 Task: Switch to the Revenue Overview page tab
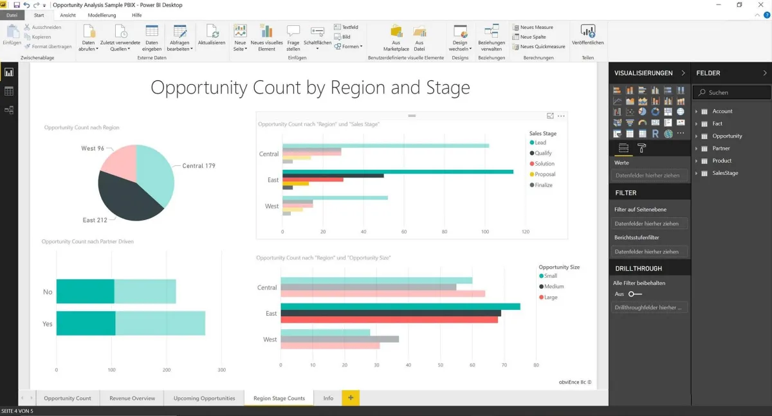(131, 398)
